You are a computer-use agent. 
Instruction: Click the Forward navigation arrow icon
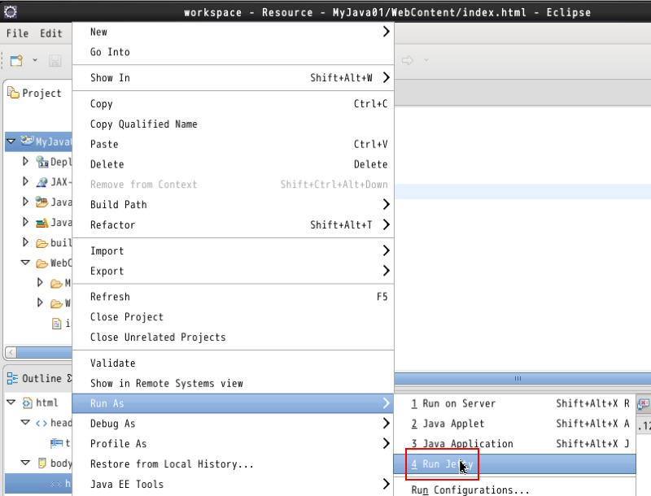pyautogui.click(x=408, y=60)
